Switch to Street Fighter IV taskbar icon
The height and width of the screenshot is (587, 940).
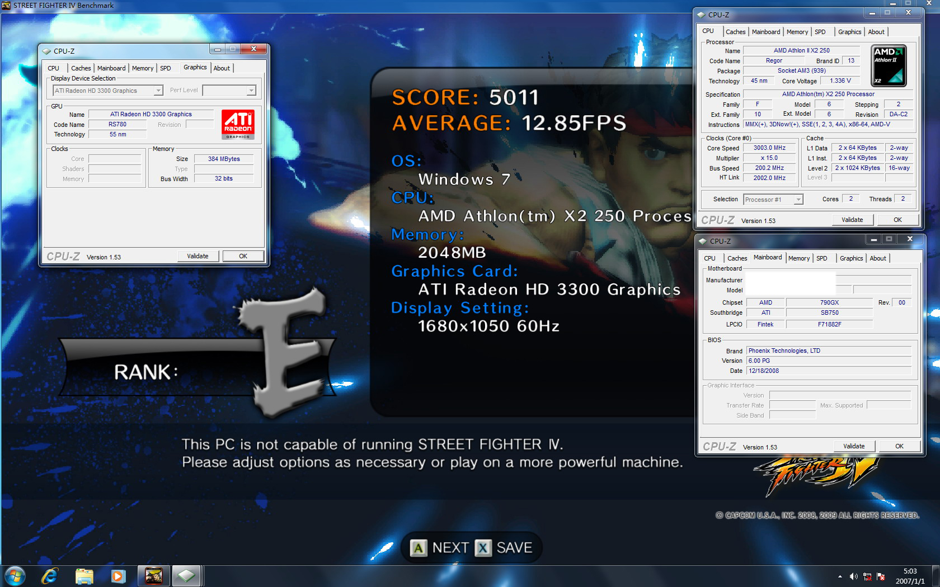click(x=153, y=576)
